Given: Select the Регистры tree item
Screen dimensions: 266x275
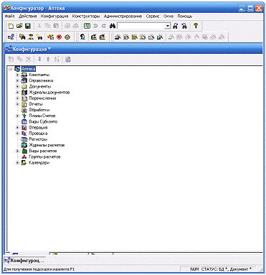Looking at the screenshot, I should click(38, 139).
